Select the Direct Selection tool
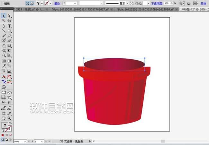 [x=9, y=16]
